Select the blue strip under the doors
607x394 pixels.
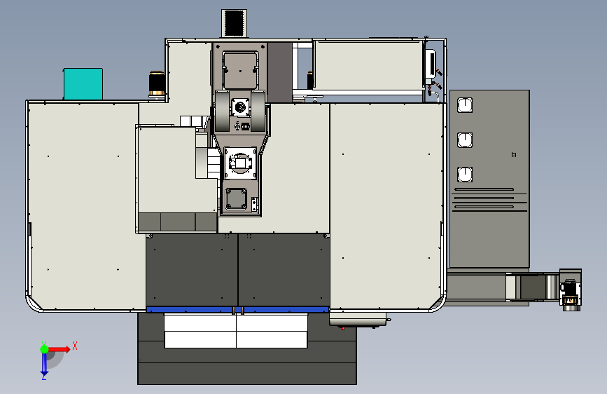tap(238, 309)
